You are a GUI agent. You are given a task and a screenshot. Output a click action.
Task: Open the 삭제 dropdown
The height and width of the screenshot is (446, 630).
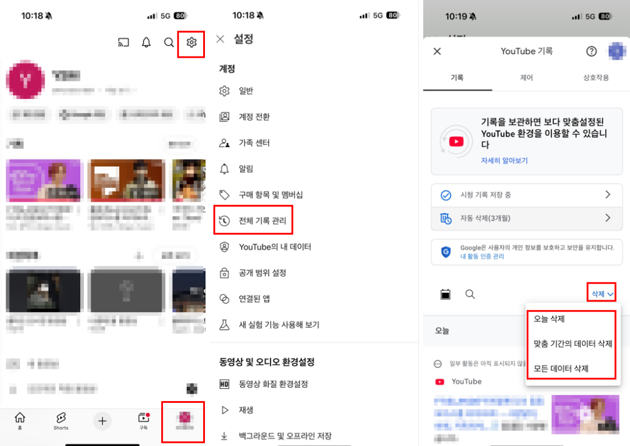coord(601,294)
